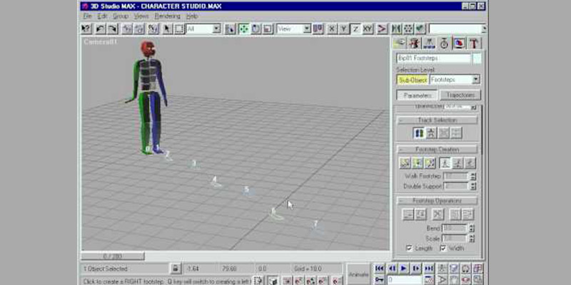
Task: Restrict transform to the X axis
Action: click(332, 28)
